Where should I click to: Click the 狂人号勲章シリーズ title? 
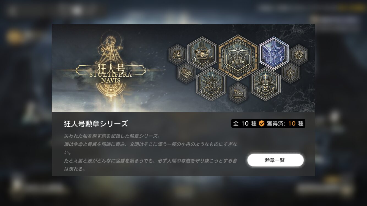(x=96, y=124)
